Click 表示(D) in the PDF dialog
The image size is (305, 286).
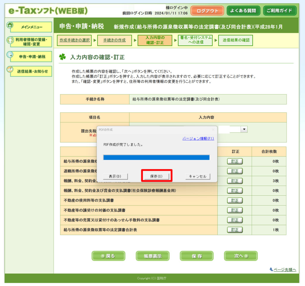[x=115, y=176]
